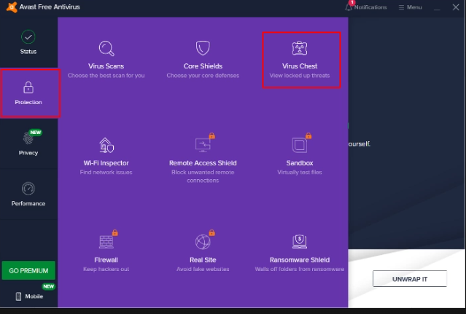
Task: Click the Firewall title
Action: 106,260
